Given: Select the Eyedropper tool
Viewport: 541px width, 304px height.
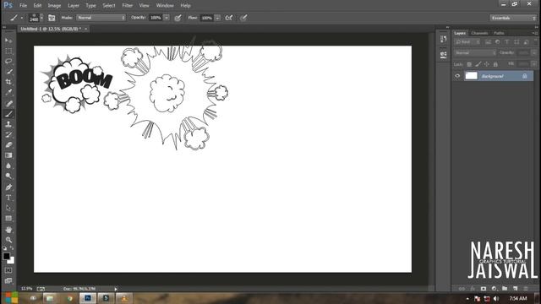Looking at the screenshot, I should click(x=8, y=92).
